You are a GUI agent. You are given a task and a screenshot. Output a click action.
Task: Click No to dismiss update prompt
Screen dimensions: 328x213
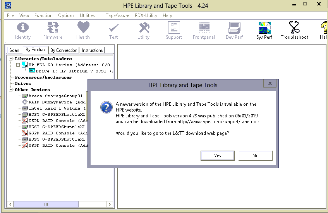pos(256,155)
